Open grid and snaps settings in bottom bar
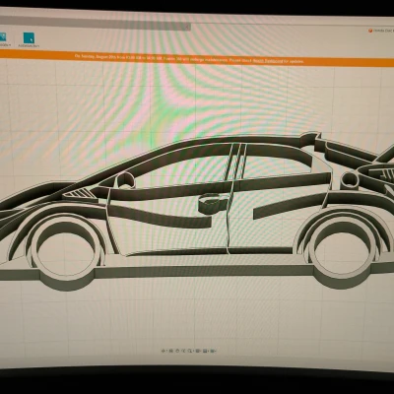Viewport: 394px width, 394px height. coord(205,351)
